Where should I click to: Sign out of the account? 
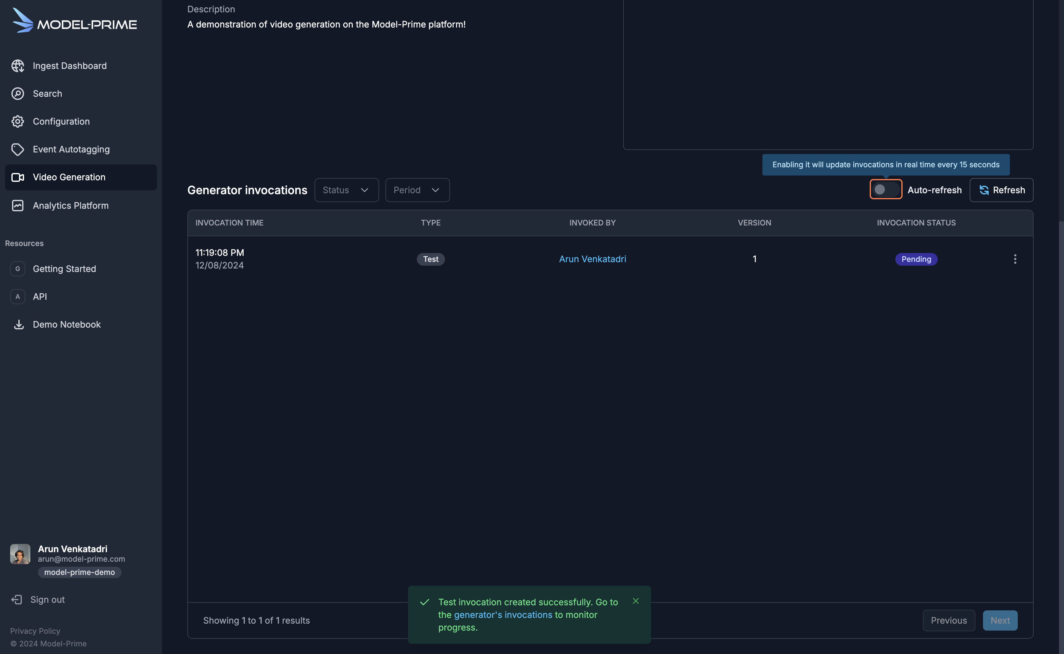click(x=38, y=600)
